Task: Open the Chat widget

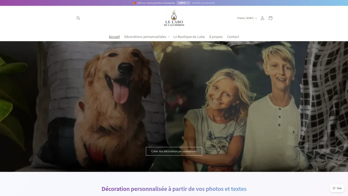Action: coord(337,188)
